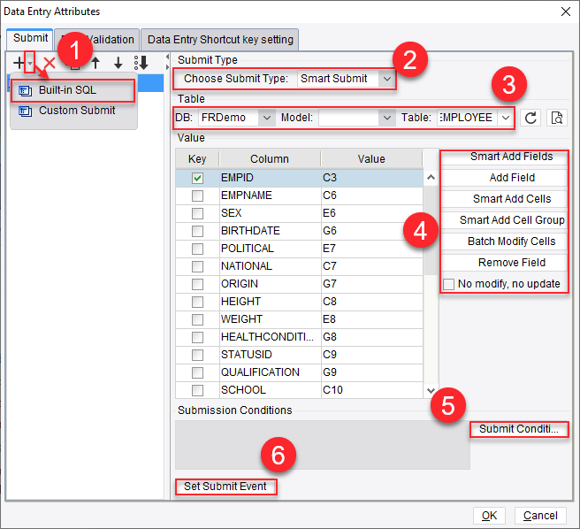Click Smart Add Cell Group button
Image resolution: width=580 pixels, height=529 pixels.
point(504,220)
